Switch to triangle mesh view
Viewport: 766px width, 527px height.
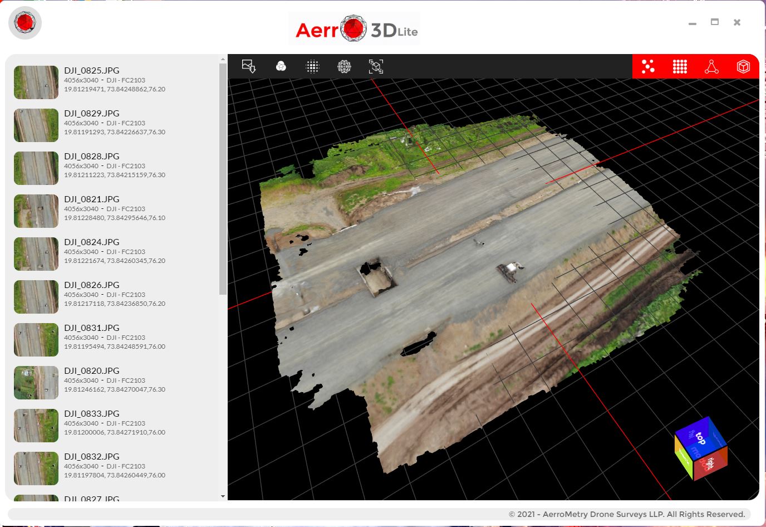pyautogui.click(x=711, y=67)
